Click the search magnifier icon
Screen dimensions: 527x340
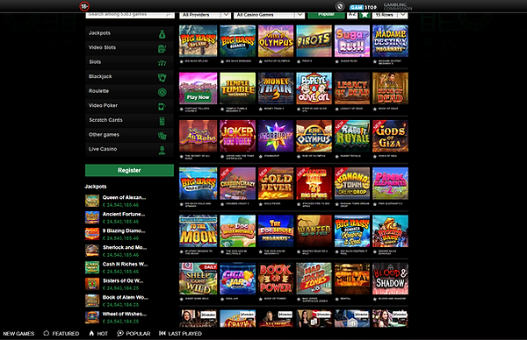(168, 14)
